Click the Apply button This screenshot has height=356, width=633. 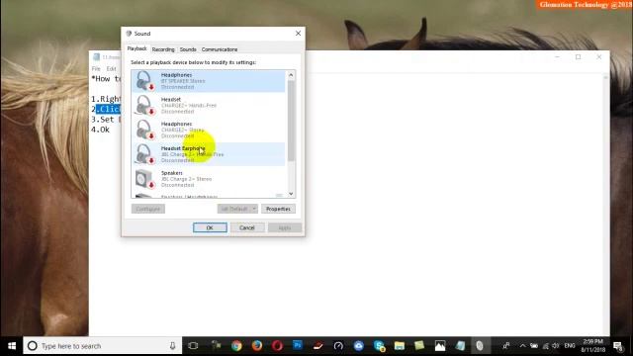pyautogui.click(x=285, y=227)
